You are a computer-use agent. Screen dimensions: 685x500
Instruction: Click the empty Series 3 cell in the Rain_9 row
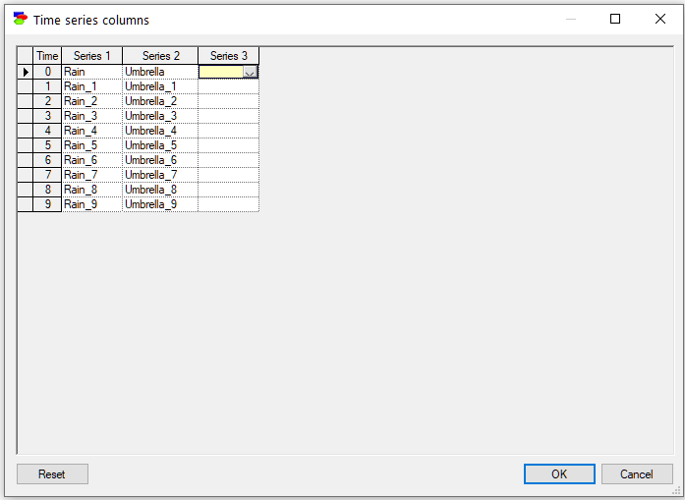tap(228, 204)
